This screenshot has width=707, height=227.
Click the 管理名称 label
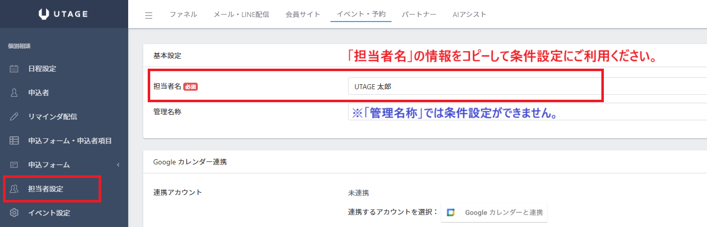click(x=167, y=112)
